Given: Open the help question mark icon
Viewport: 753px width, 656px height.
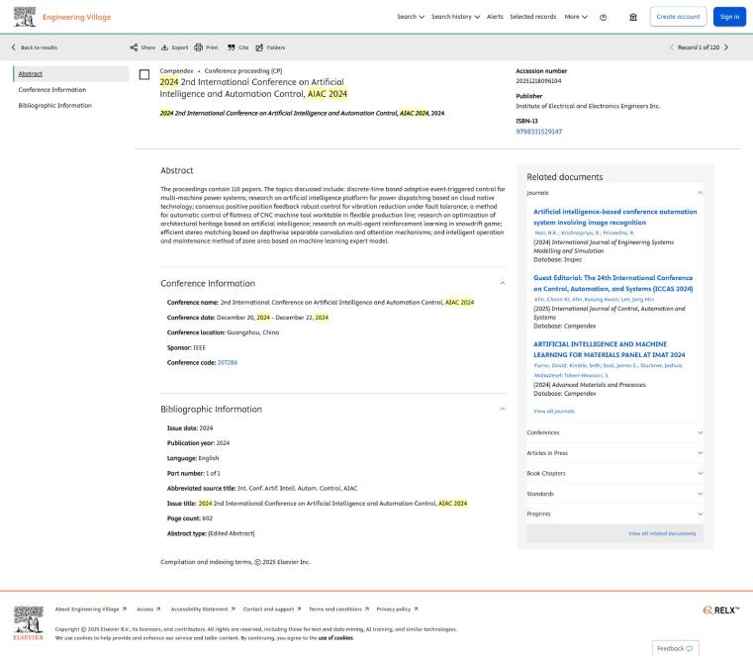Looking at the screenshot, I should pos(603,17).
